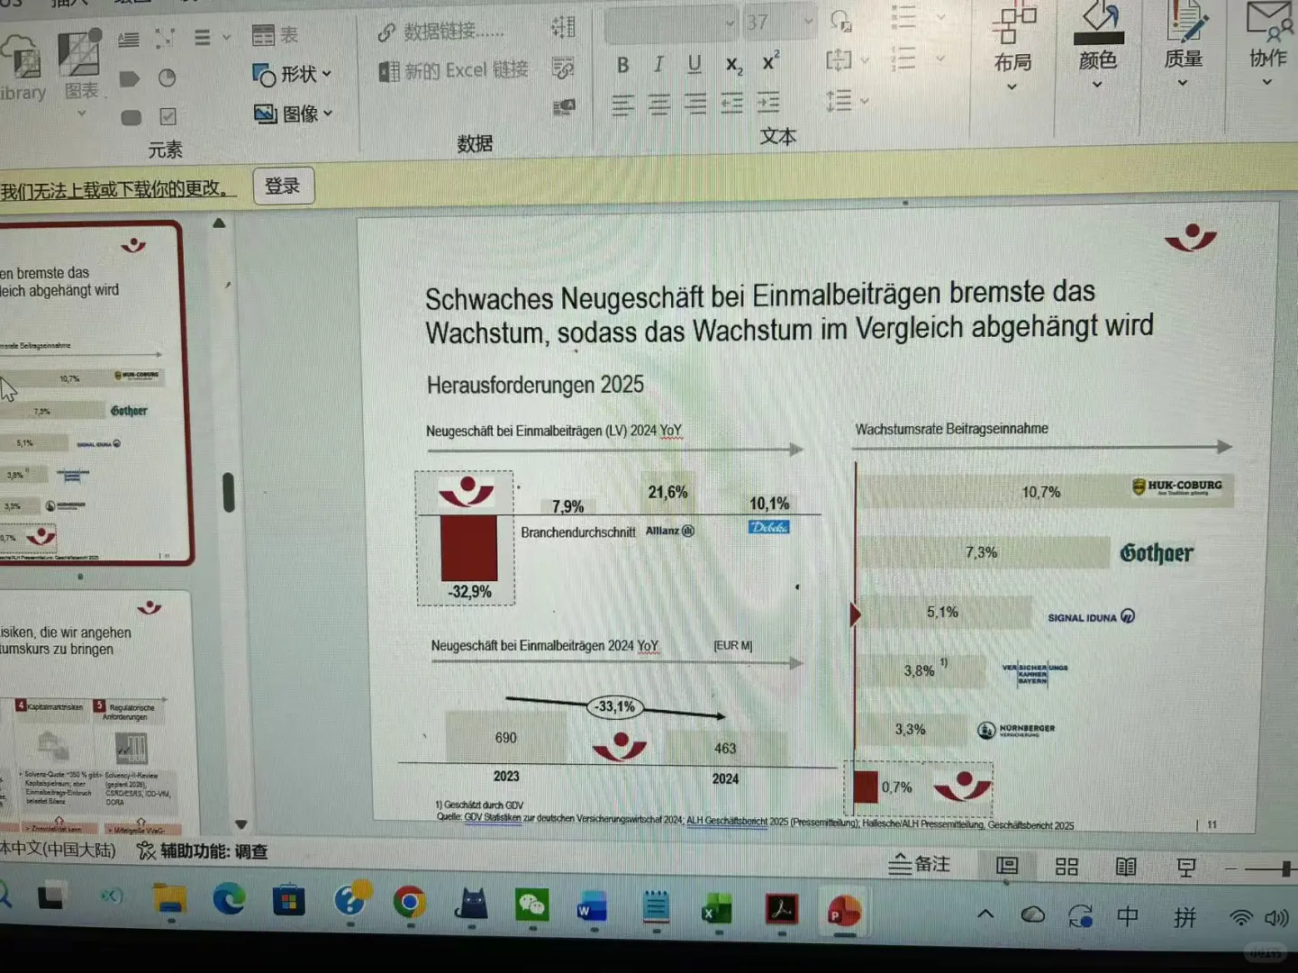1298x973 pixels.
Task: Insert a table (表)
Action: (x=275, y=35)
